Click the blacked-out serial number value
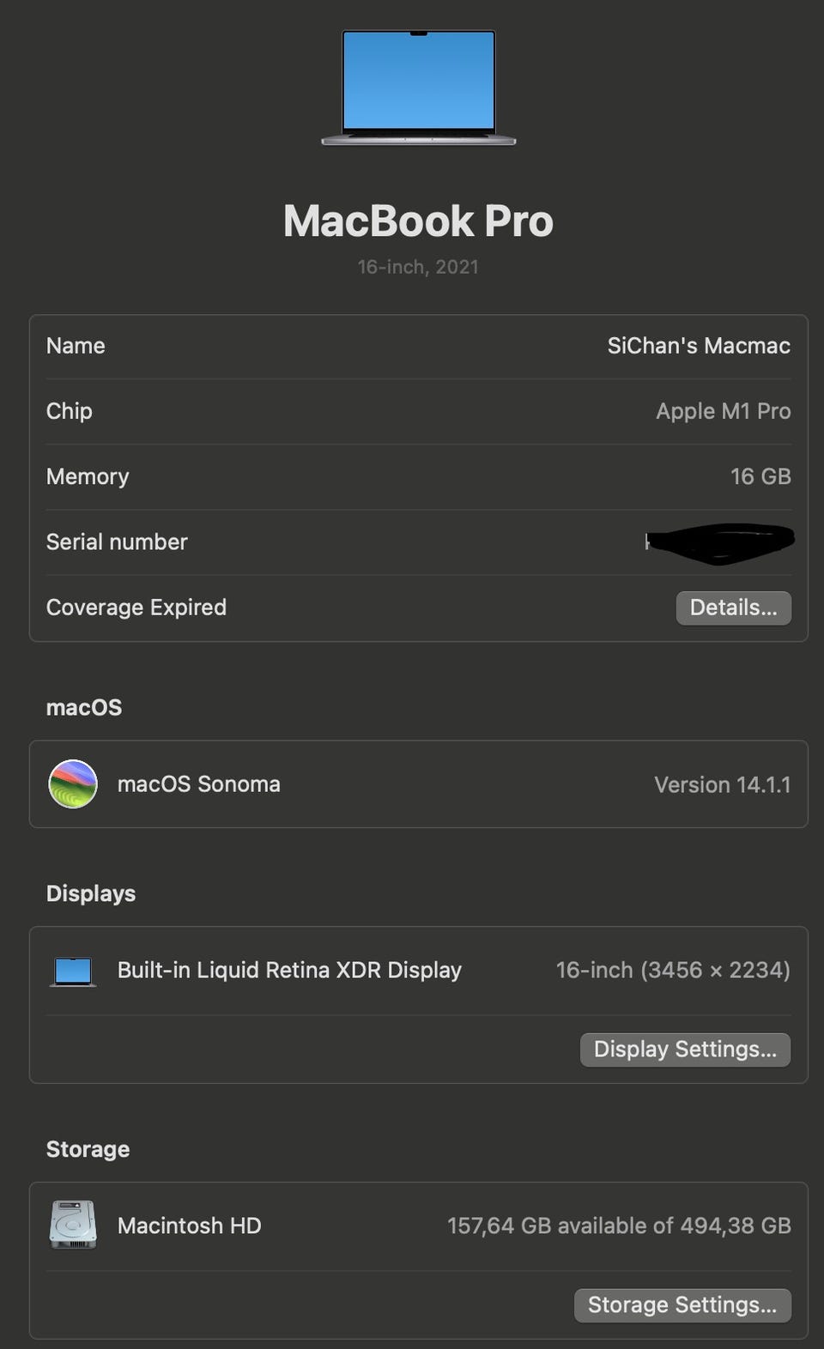The width and height of the screenshot is (824, 1349). (721, 542)
